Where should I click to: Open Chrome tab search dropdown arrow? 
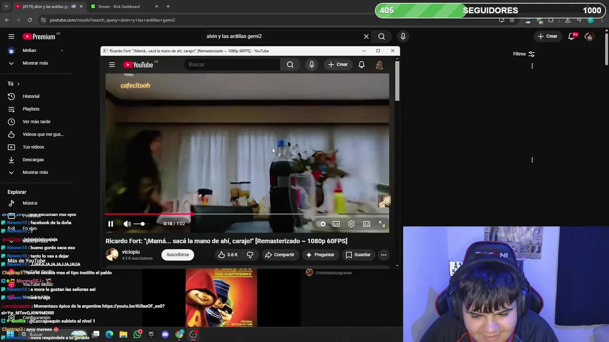pos(6,7)
